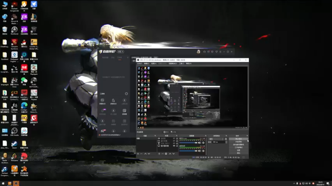This screenshot has width=332, height=186.
Task: Collapse the toolbox section in the companion window
Action: tap(127, 93)
